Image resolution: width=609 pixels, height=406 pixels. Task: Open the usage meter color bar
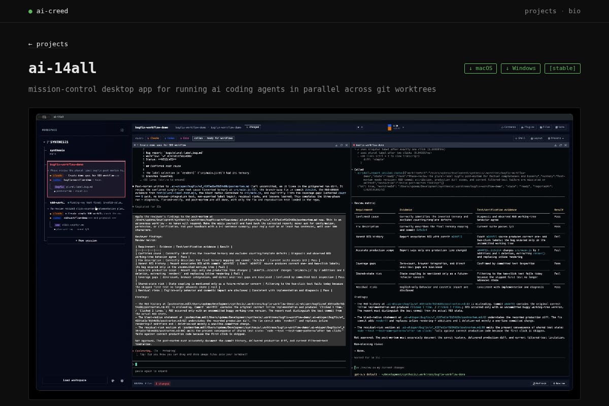tap(389, 127)
